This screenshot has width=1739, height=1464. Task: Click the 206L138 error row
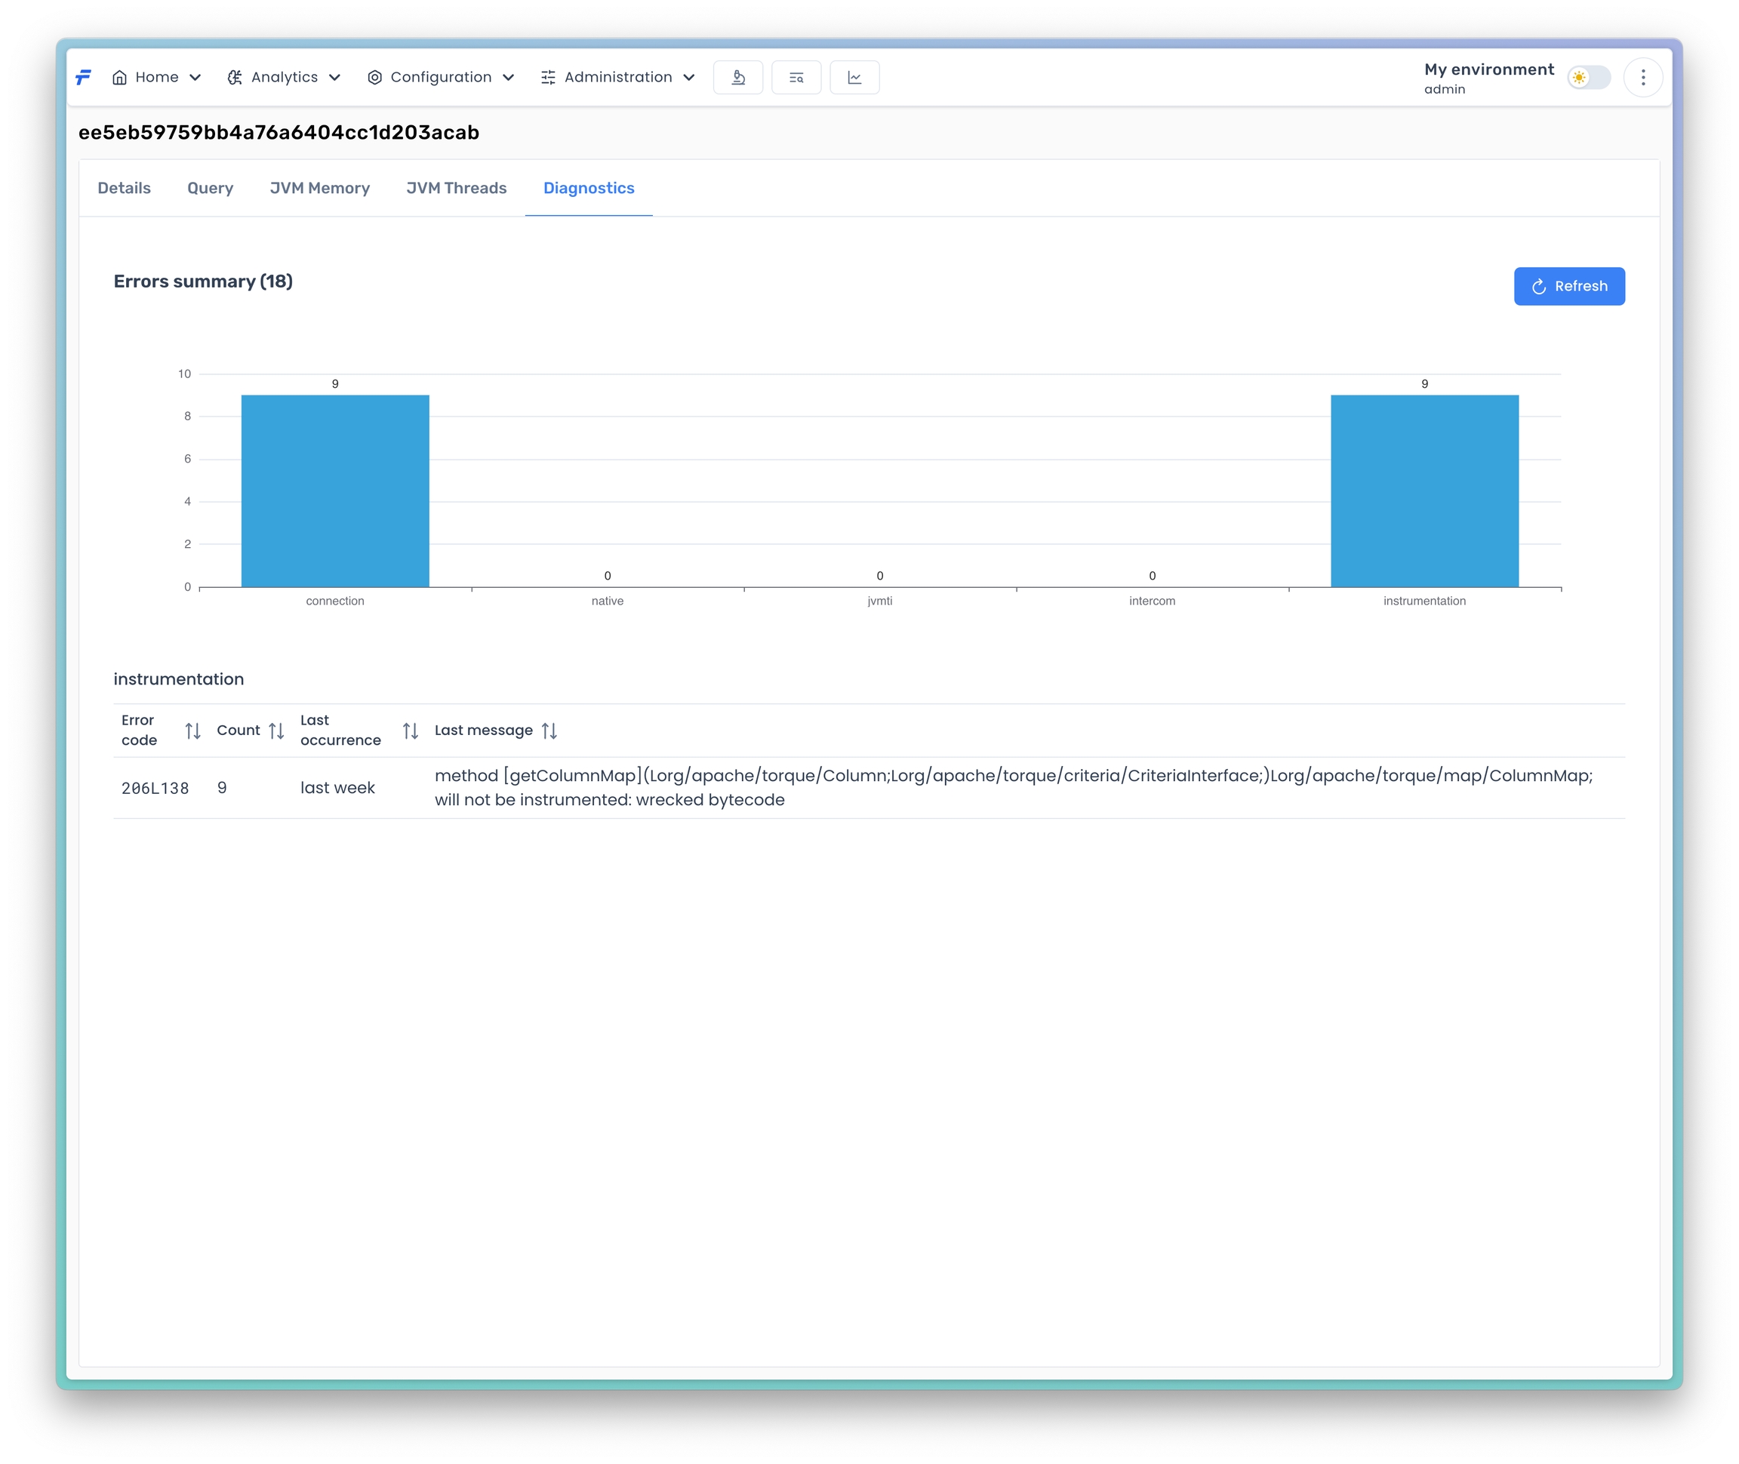pos(155,789)
